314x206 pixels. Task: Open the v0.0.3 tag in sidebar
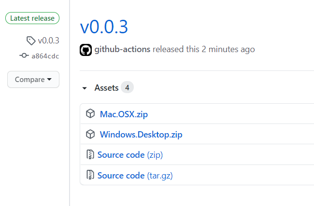click(48, 41)
